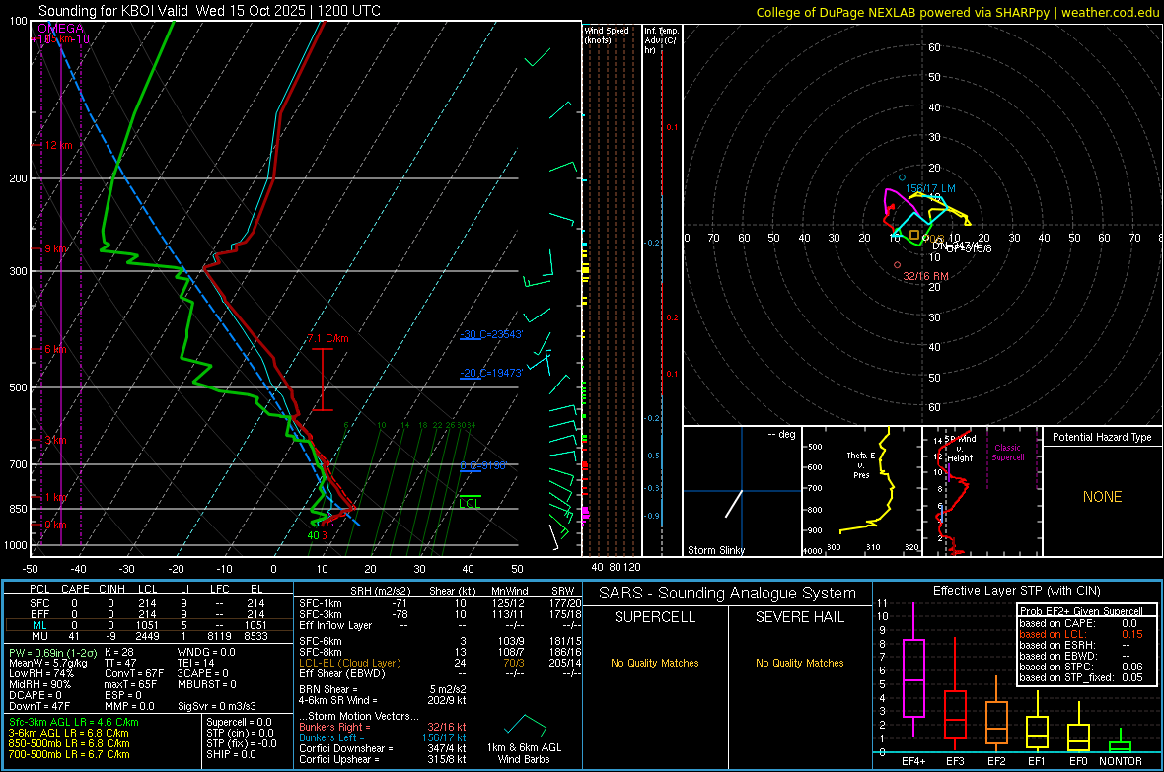Viewport: 1164px width, 772px height.
Task: Click the STP (cin) = 0.0 value
Action: pos(240,733)
